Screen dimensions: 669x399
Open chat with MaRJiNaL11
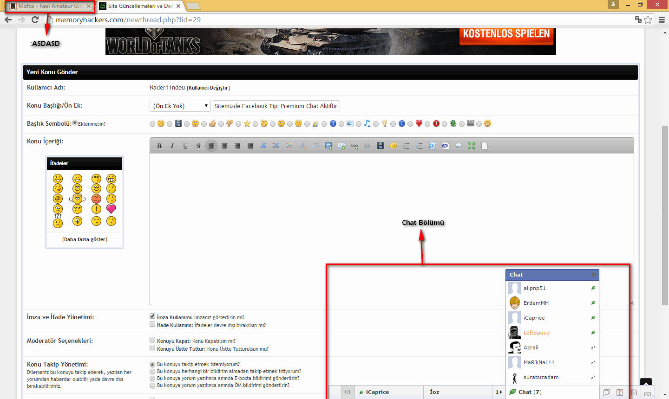[x=552, y=362]
